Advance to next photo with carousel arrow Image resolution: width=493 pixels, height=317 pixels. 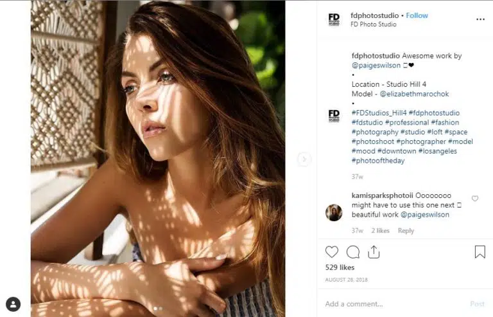(x=304, y=159)
